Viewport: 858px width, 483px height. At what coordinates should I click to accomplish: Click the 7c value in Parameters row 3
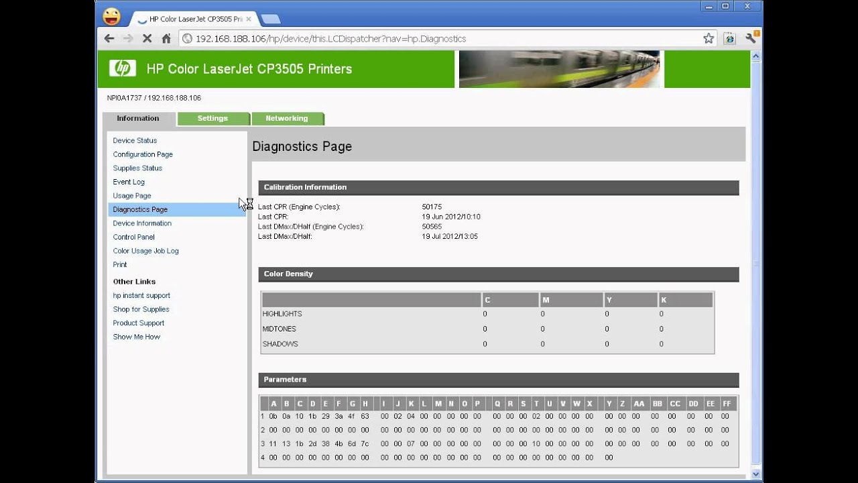pos(365,444)
